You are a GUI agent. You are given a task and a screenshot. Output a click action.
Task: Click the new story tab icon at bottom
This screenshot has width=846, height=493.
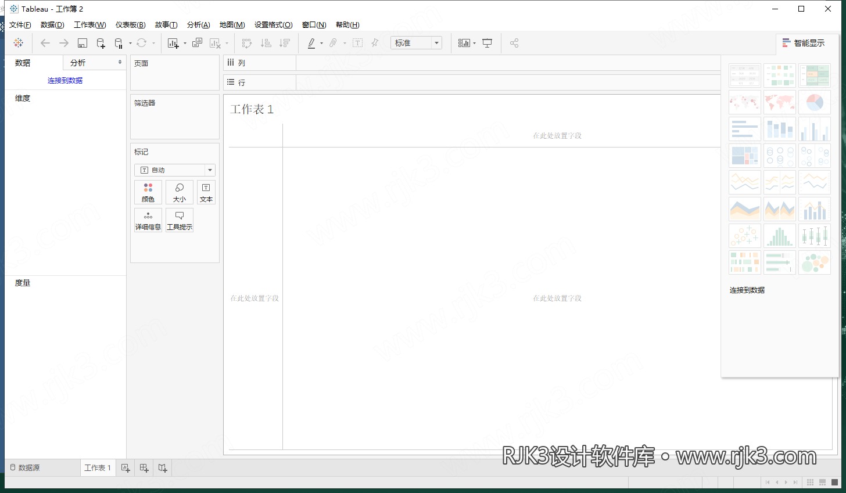(x=163, y=468)
